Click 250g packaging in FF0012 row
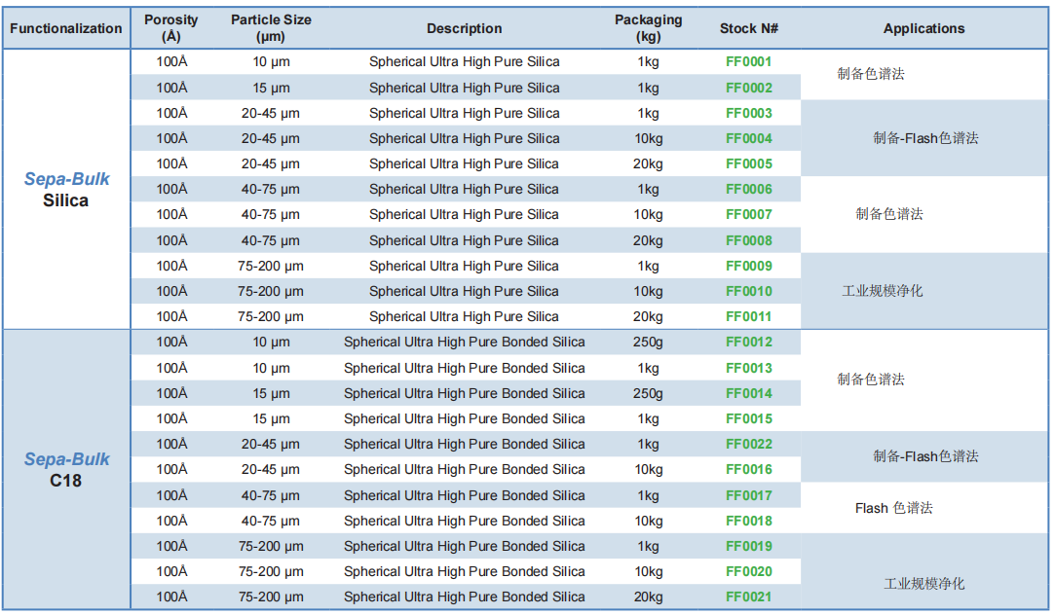Viewport: 1055px width, 615px height. click(x=648, y=343)
